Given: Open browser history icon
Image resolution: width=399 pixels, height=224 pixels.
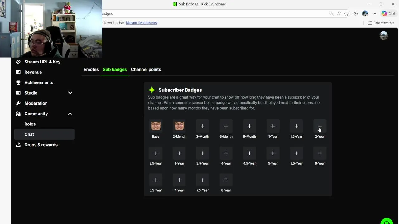Looking at the screenshot, I should (356, 14).
